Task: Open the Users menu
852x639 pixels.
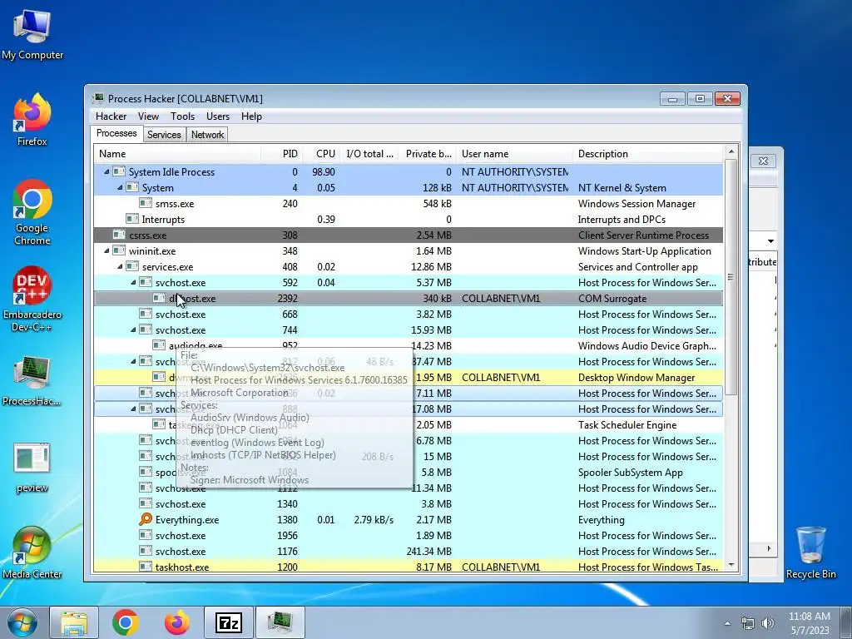Action: 218,116
